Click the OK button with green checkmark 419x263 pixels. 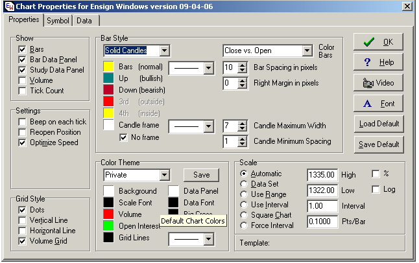(378, 42)
